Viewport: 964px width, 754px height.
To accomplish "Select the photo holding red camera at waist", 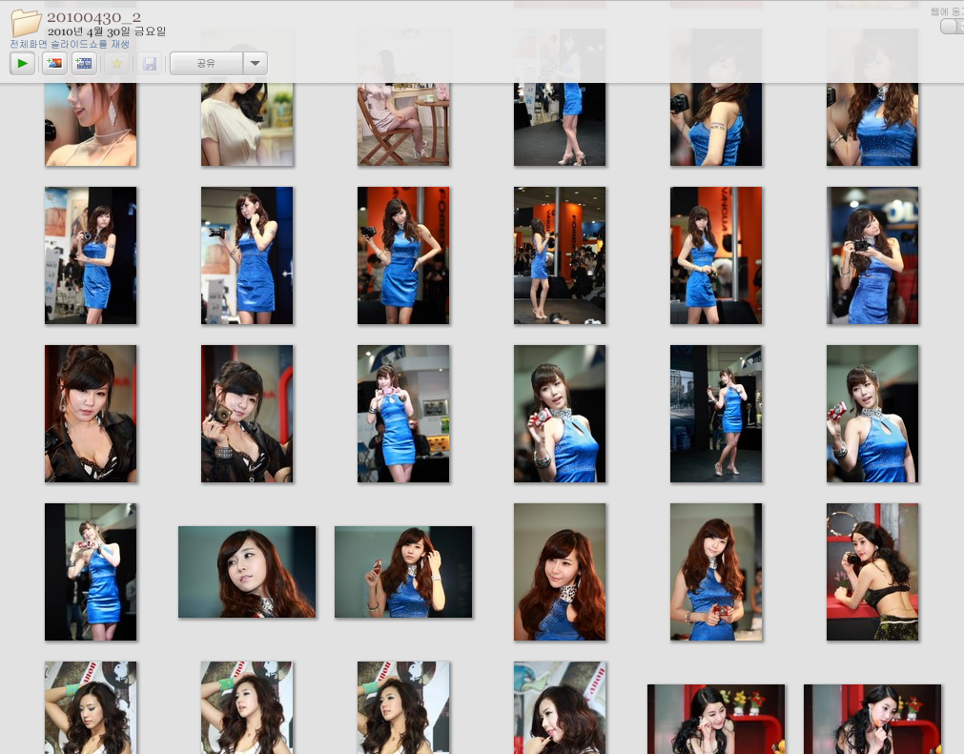I will 716,572.
